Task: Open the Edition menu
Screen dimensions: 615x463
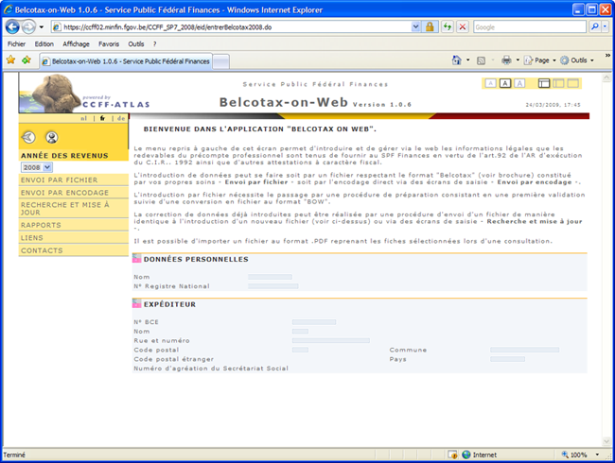Action: pyautogui.click(x=44, y=43)
